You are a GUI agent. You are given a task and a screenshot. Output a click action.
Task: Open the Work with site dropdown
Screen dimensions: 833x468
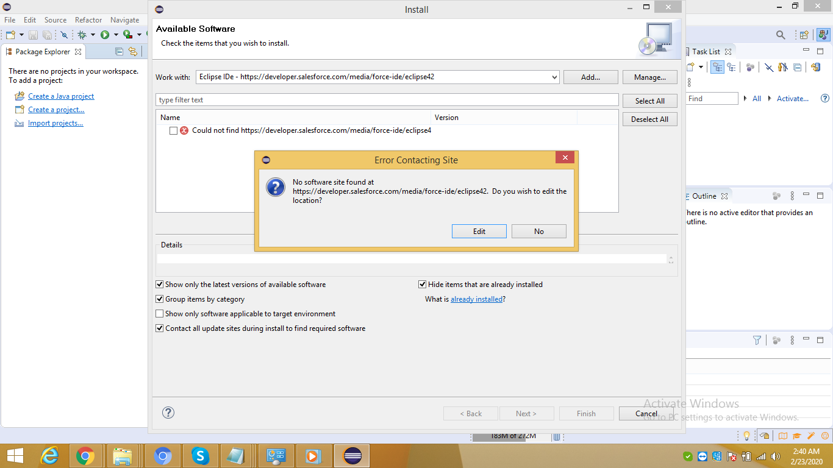[x=554, y=77]
